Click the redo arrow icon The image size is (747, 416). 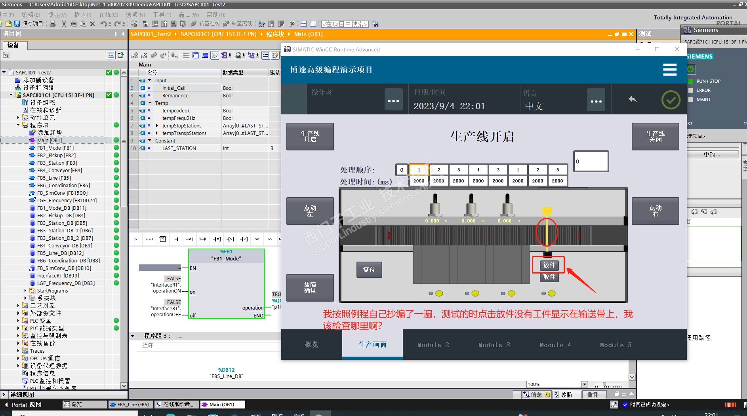[118, 24]
